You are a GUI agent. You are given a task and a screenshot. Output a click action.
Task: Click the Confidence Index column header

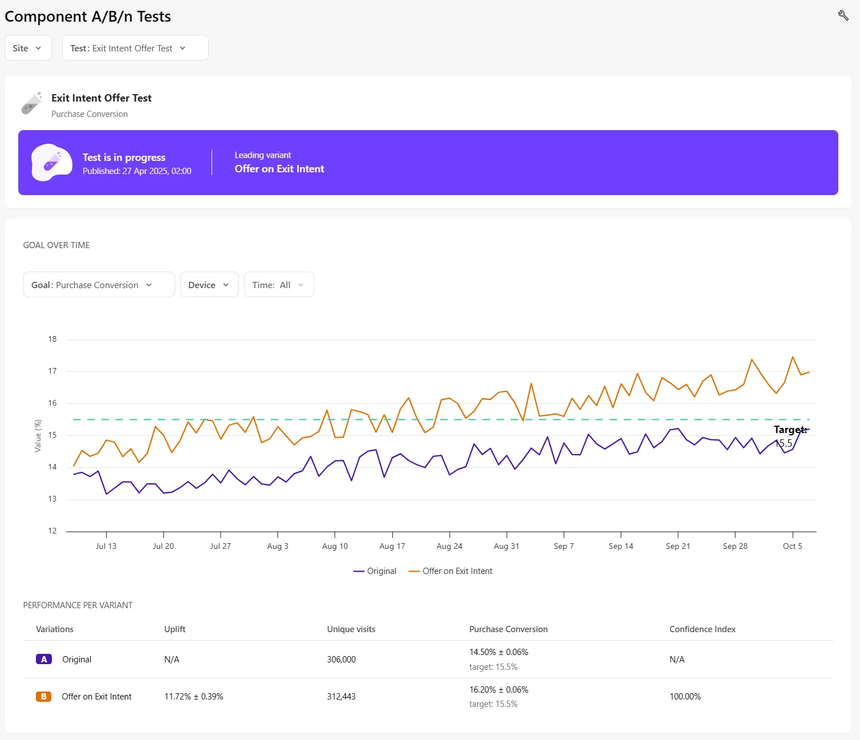click(x=702, y=629)
